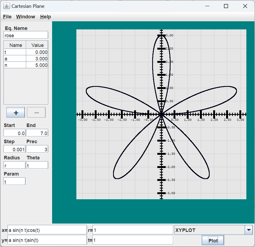The image size is (255, 247).
Task: Select the End value field showing 7.0
Action: click(x=37, y=133)
